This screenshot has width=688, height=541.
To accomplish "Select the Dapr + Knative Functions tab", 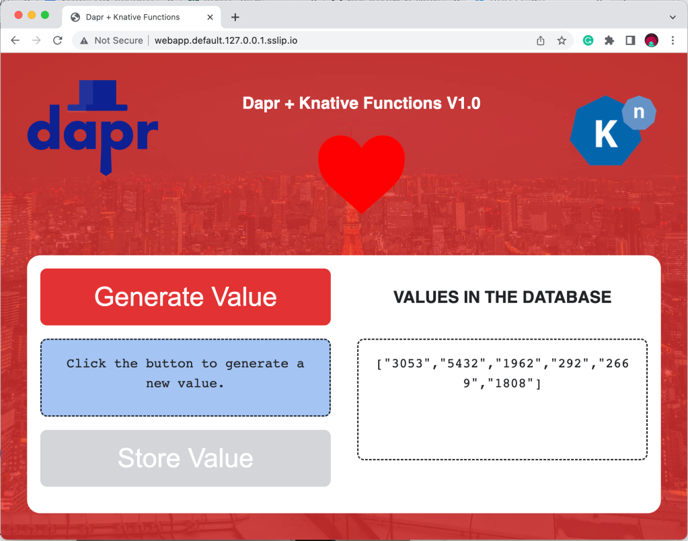I will click(x=143, y=17).
